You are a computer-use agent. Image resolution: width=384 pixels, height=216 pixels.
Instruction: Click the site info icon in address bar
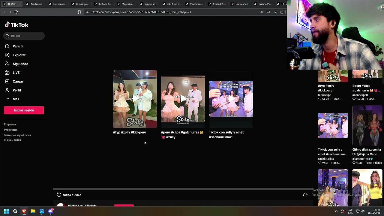point(87,12)
